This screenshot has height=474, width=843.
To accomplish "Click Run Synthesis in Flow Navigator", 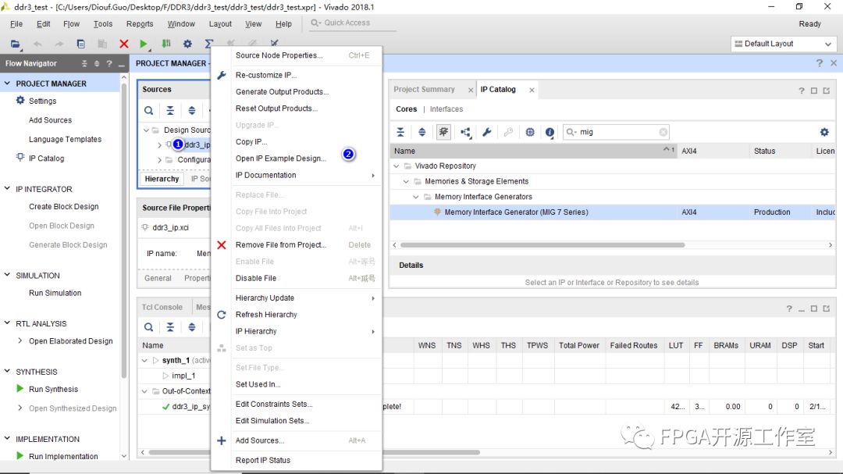I will click(x=53, y=389).
